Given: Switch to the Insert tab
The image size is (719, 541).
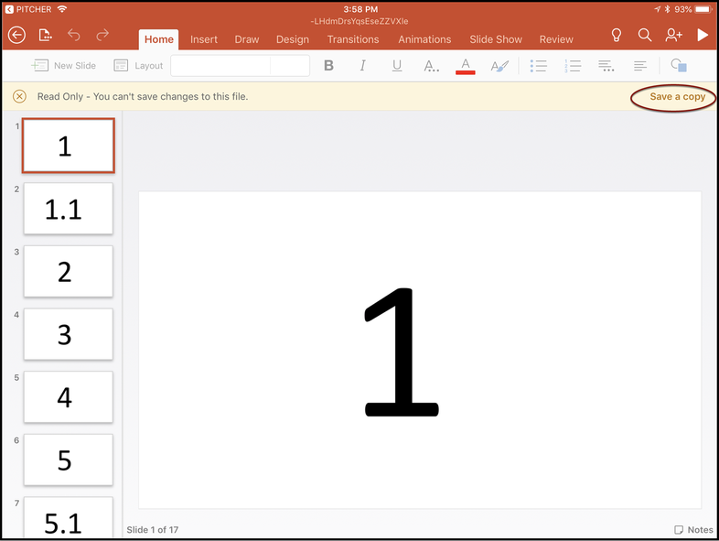Looking at the screenshot, I should [x=204, y=39].
